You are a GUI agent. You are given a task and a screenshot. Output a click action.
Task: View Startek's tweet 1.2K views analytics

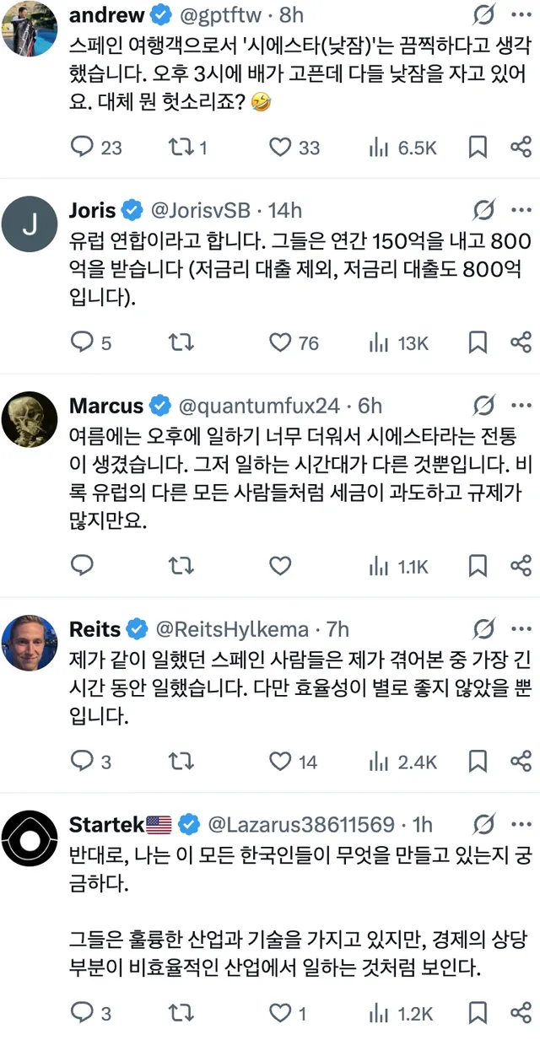[376, 1013]
